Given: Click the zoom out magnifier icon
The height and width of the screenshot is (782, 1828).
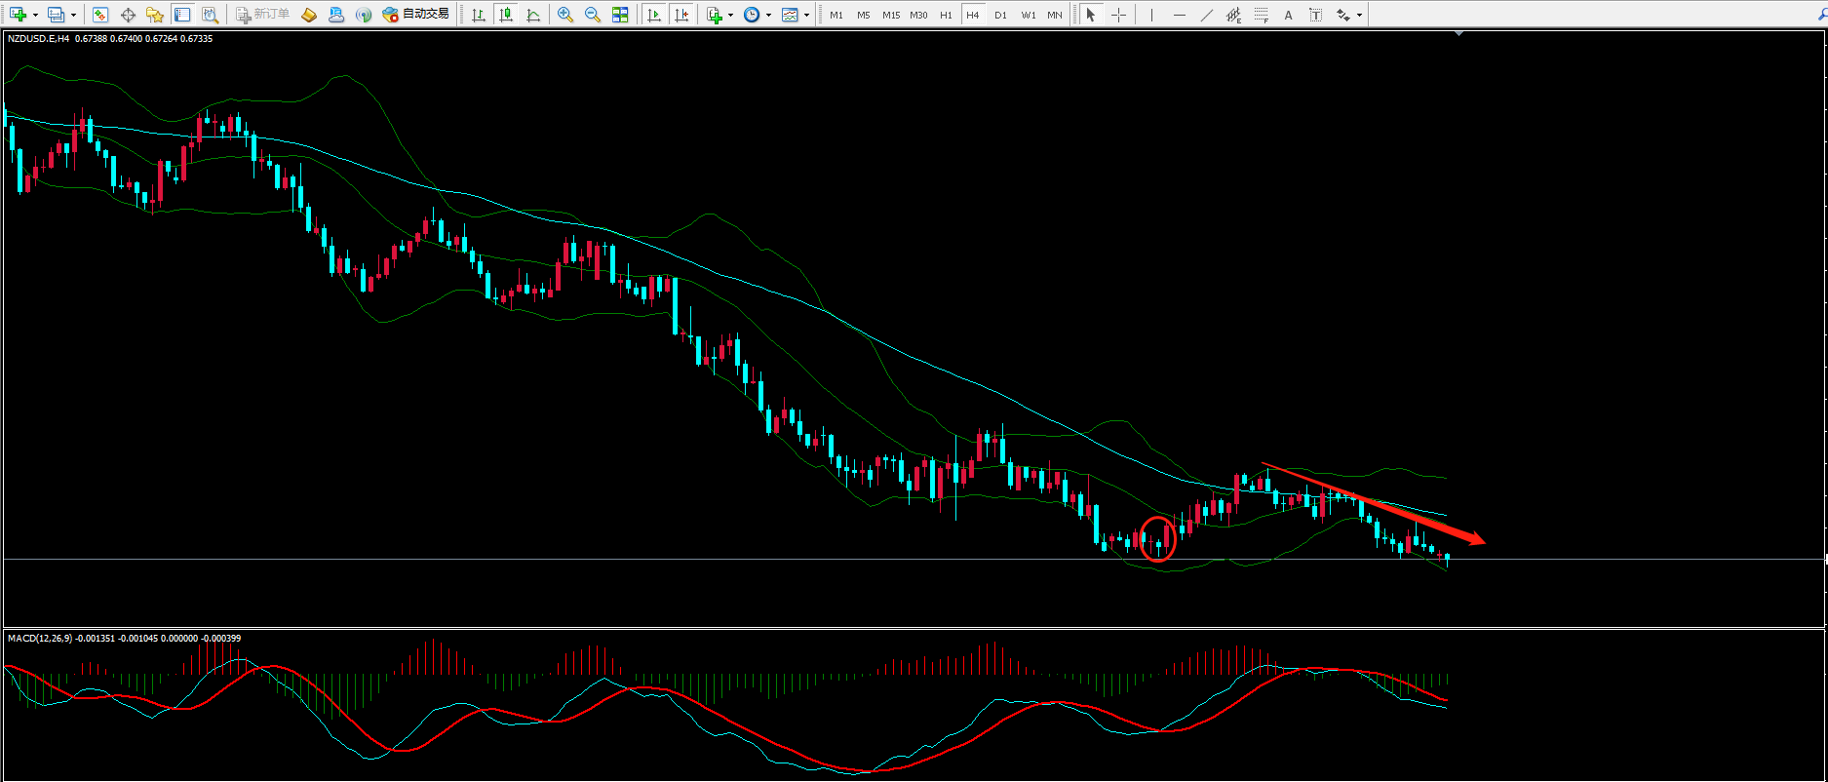Looking at the screenshot, I should coord(592,15).
